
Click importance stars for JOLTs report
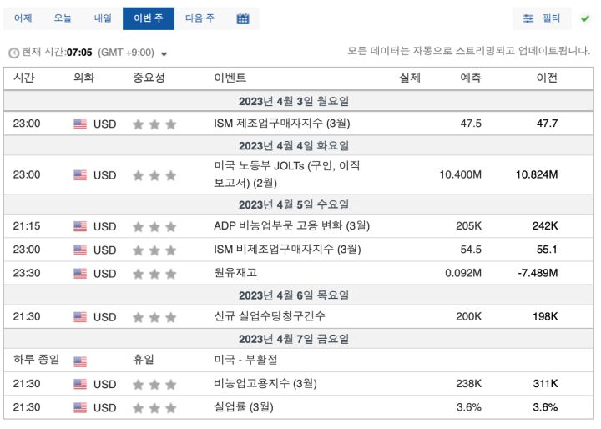[x=154, y=175]
